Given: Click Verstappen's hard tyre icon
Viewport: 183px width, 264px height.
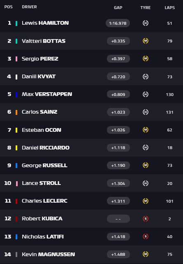Looking at the screenshot, I should [x=146, y=94].
